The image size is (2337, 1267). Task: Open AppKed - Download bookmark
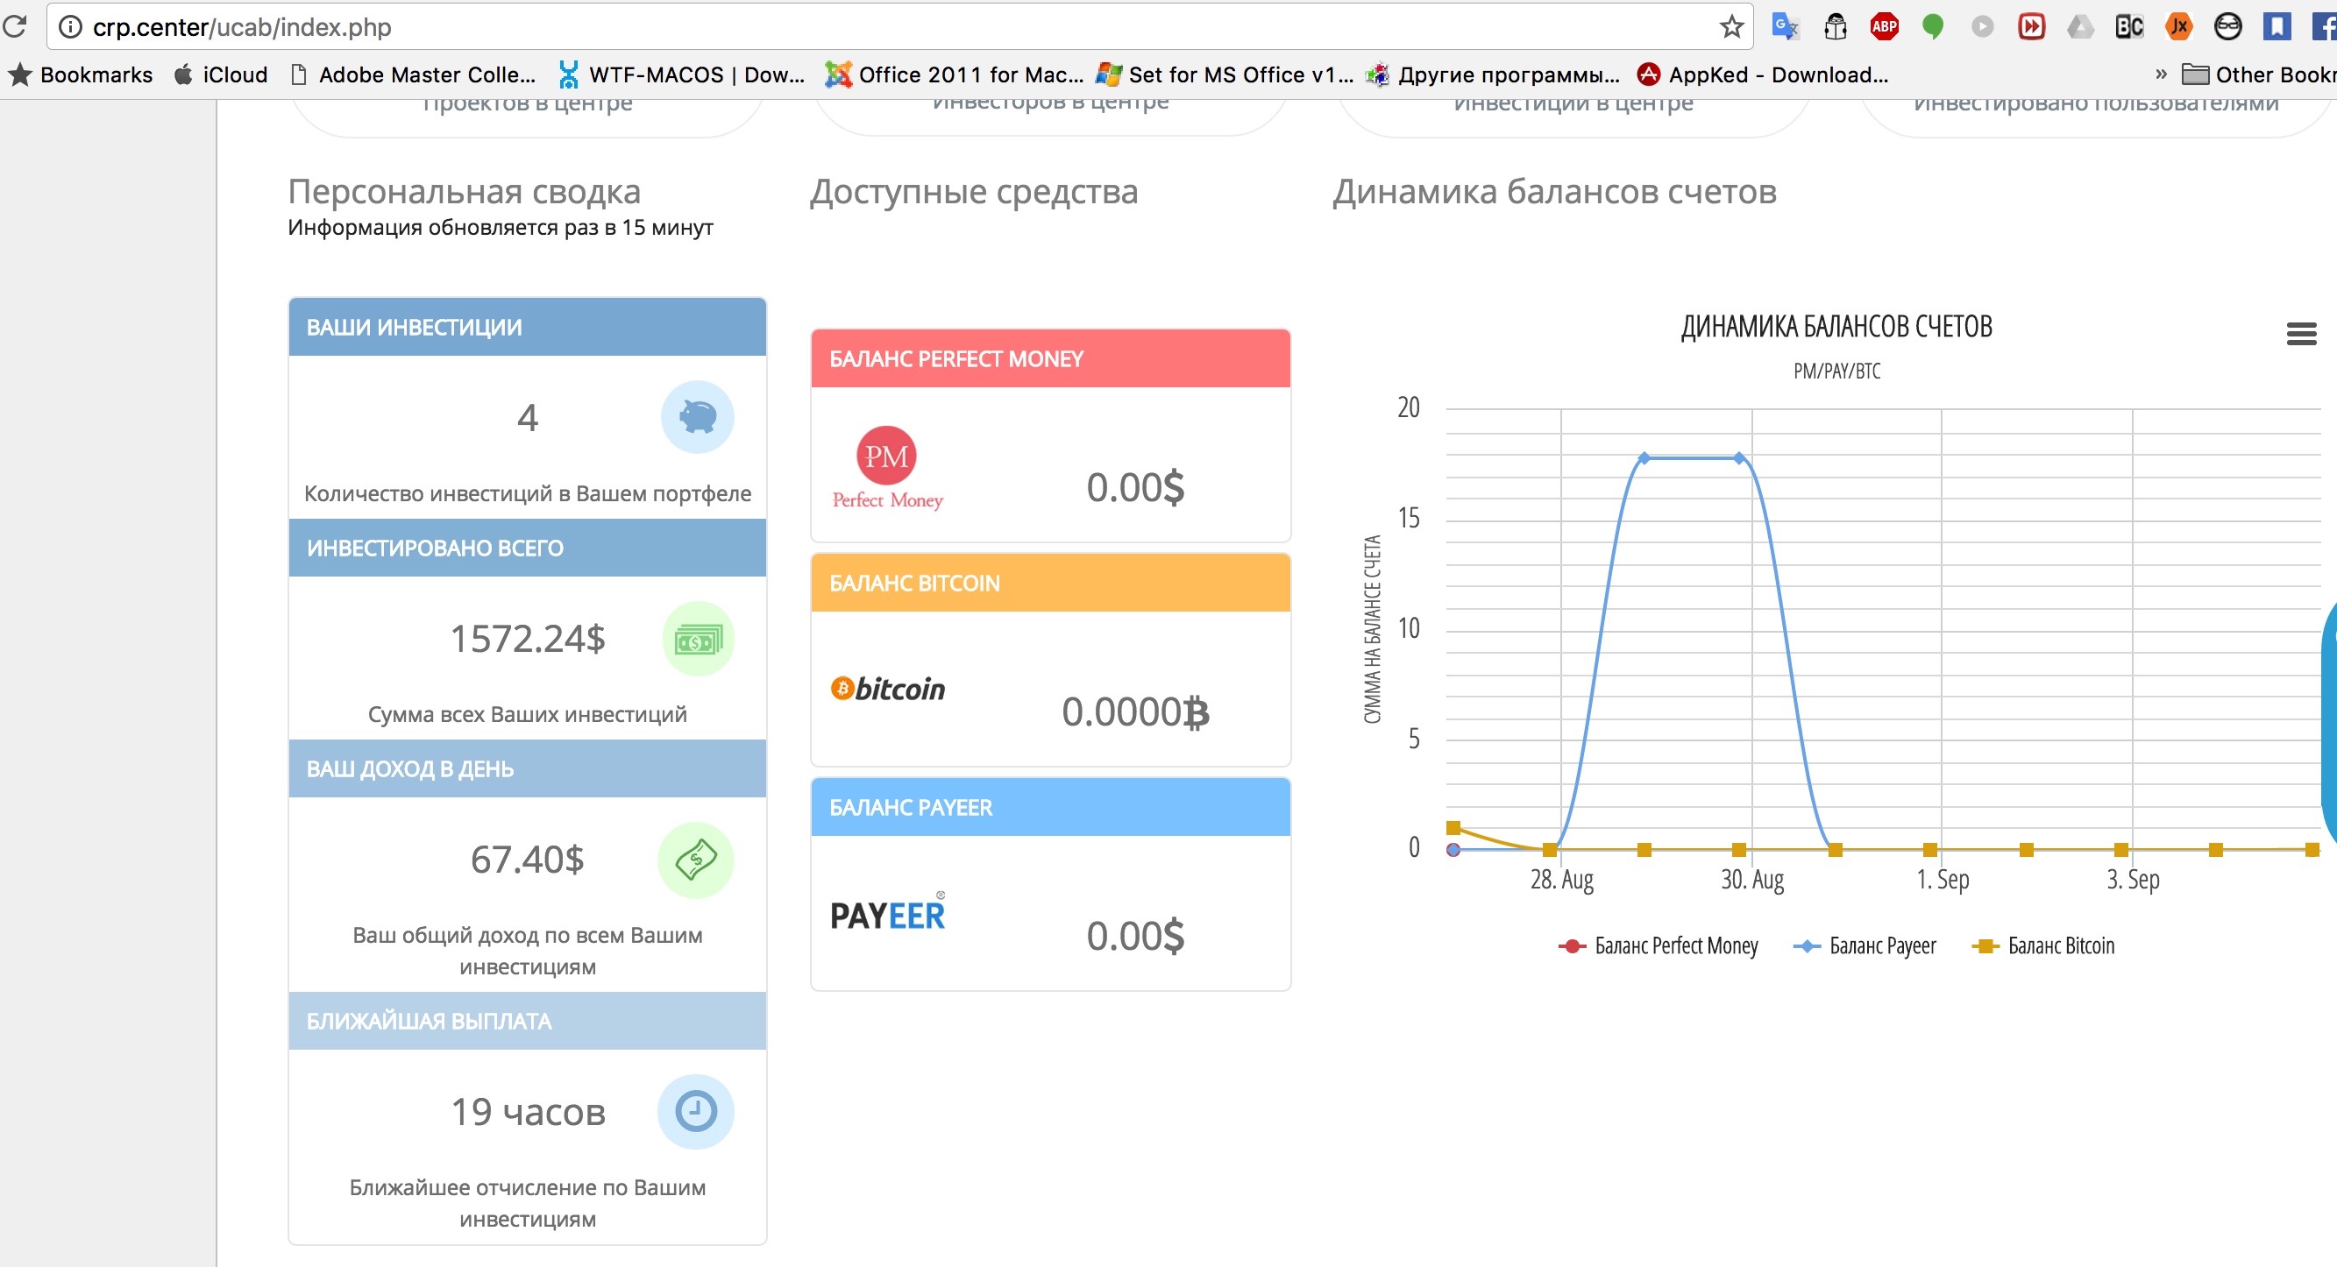point(1763,74)
